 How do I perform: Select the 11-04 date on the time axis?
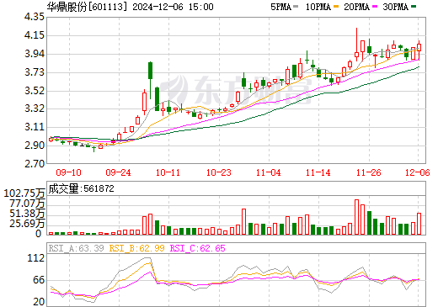pos(269,172)
